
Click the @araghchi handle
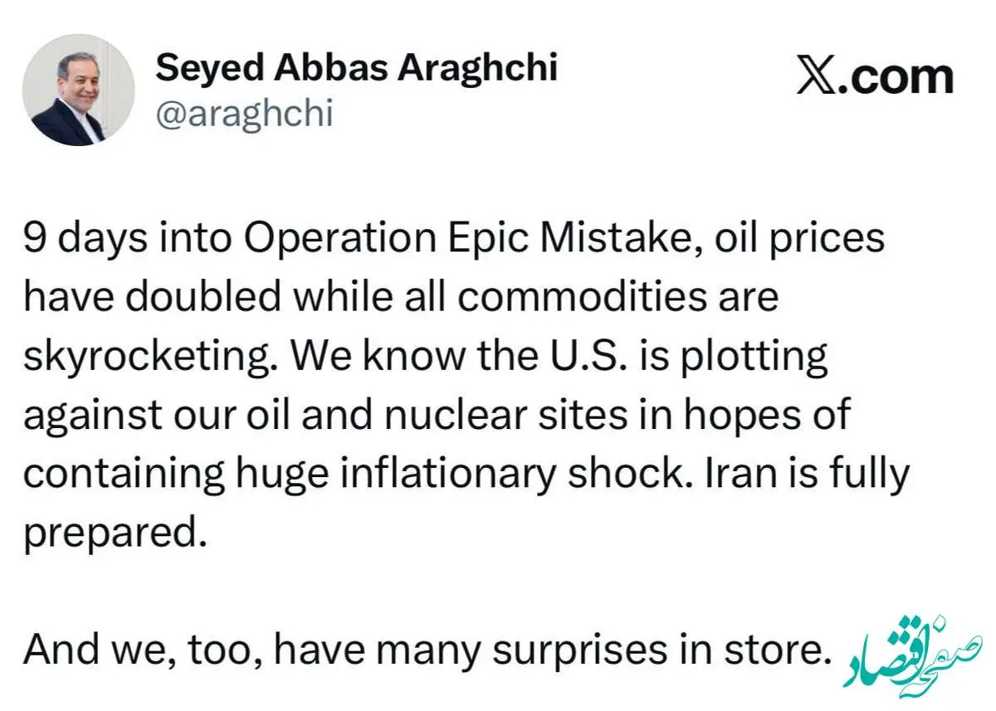[243, 114]
